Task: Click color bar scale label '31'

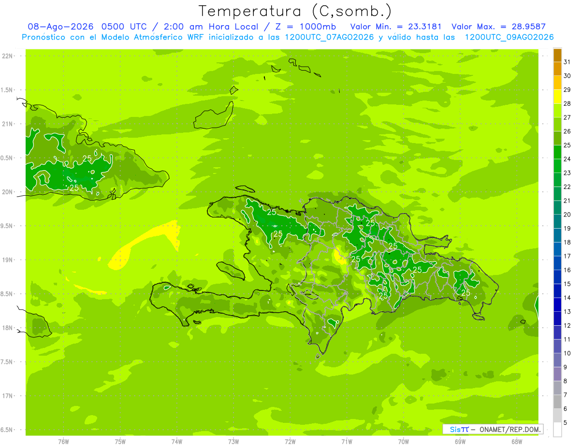Action: click(567, 62)
